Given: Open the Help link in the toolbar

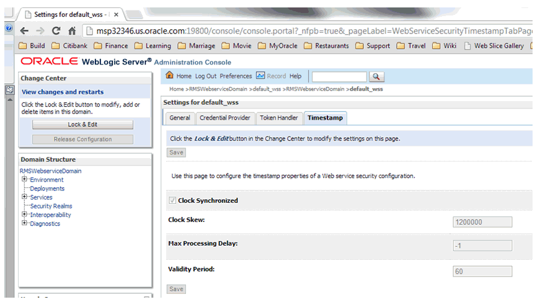Looking at the screenshot, I should click(x=295, y=76).
